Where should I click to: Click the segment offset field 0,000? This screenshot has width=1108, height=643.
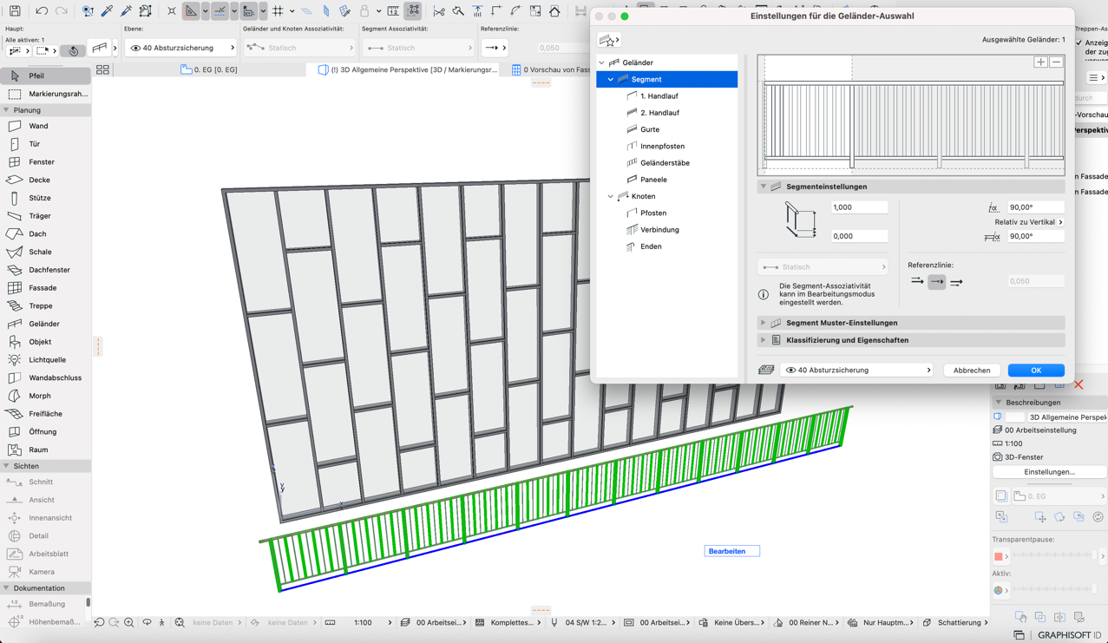click(859, 236)
